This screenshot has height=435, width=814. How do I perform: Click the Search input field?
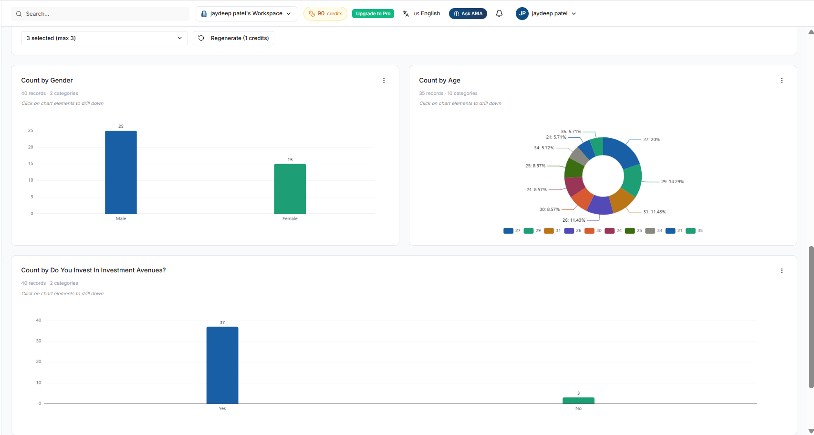100,14
